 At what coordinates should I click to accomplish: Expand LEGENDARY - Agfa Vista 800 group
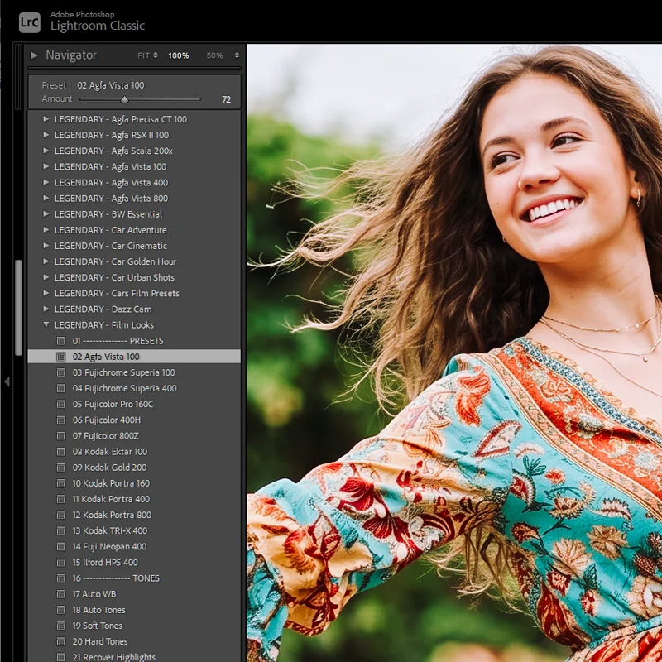pos(46,198)
